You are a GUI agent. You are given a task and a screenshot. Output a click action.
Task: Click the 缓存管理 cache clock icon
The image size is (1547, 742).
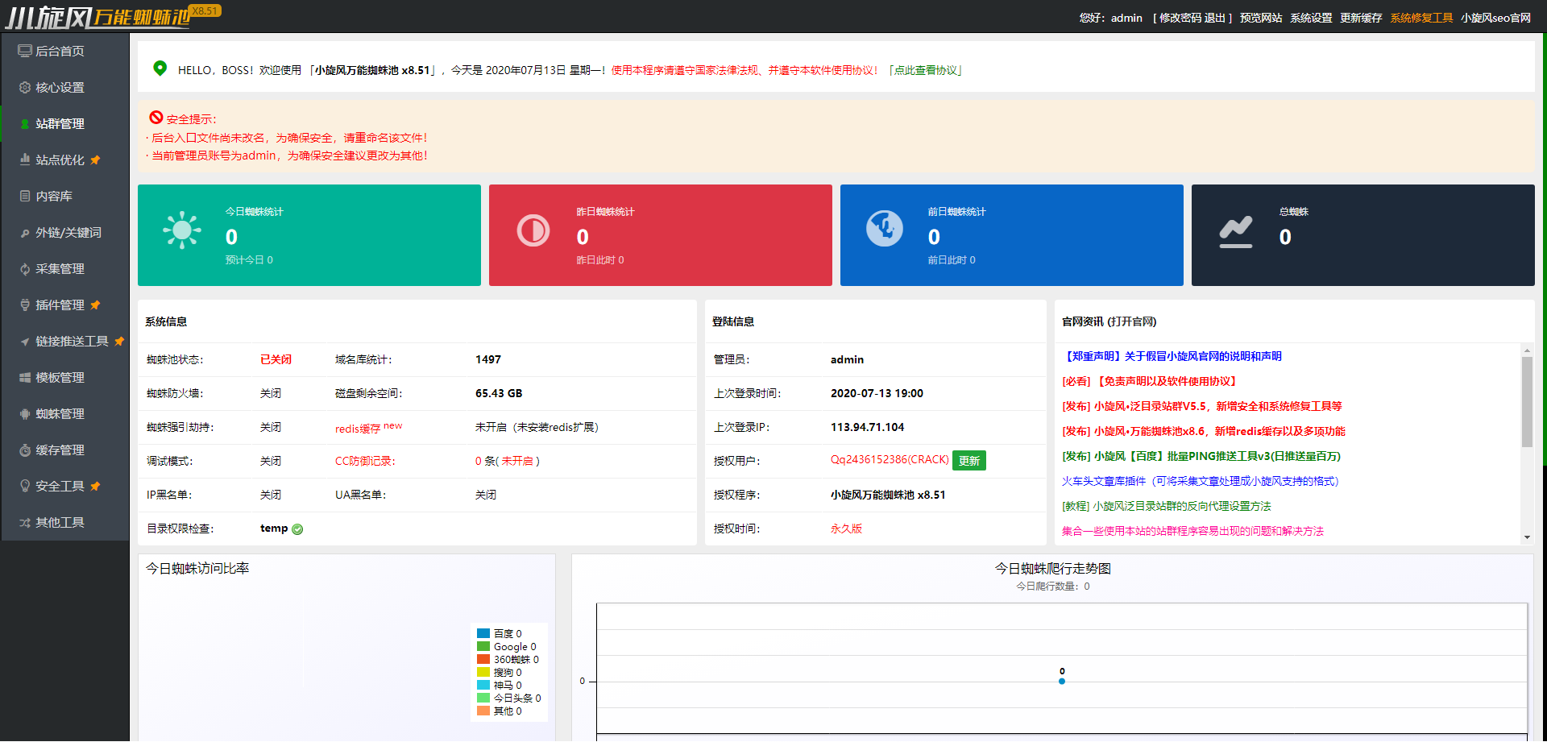click(x=24, y=450)
